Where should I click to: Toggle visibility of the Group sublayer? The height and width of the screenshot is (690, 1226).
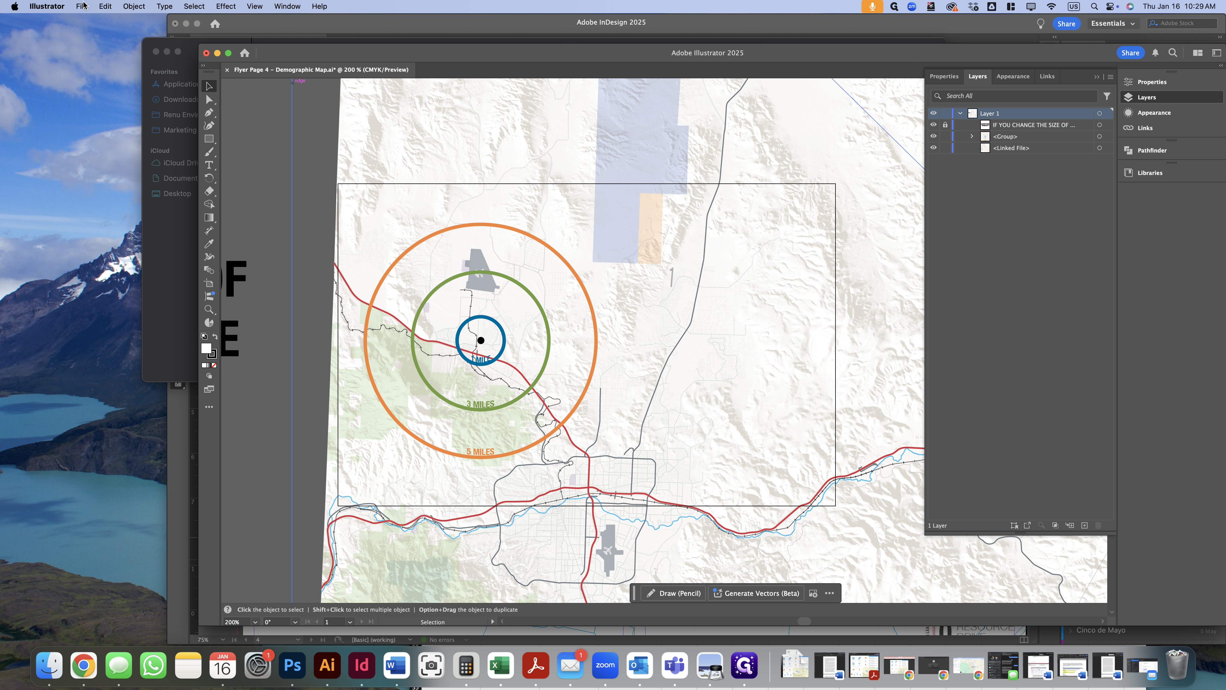click(x=933, y=136)
